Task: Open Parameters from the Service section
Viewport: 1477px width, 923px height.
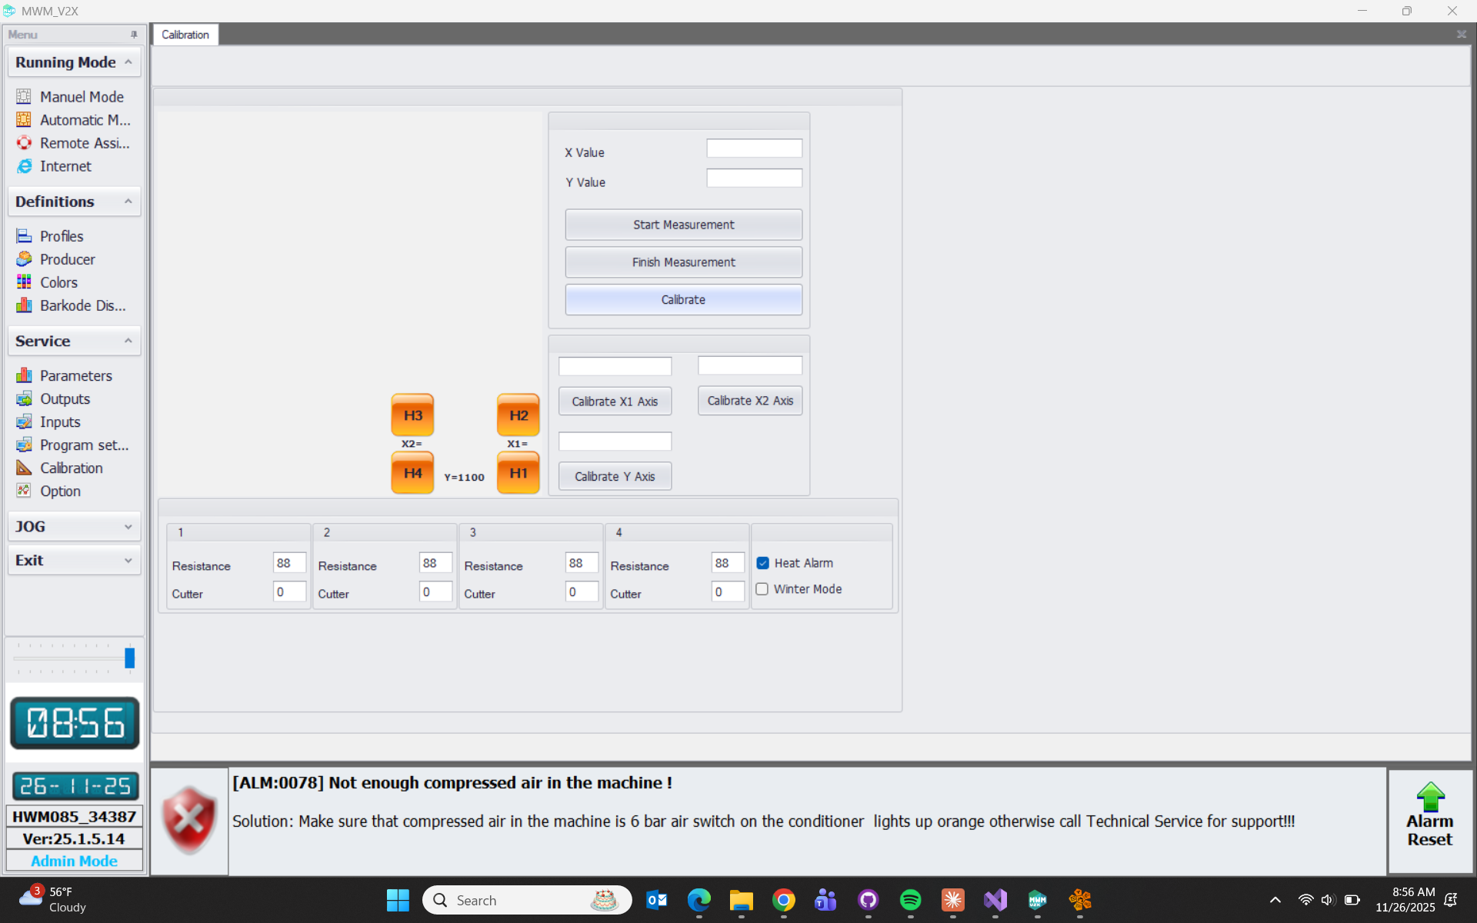Action: (x=75, y=375)
